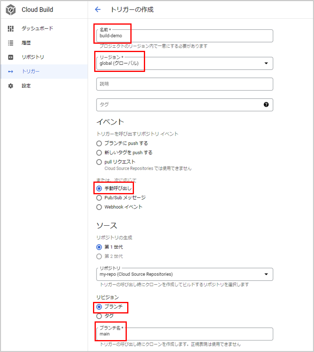Click トリガーを呼び出すリポジトリ イベント text
Viewport: 314px width, 352px height.
(137, 134)
